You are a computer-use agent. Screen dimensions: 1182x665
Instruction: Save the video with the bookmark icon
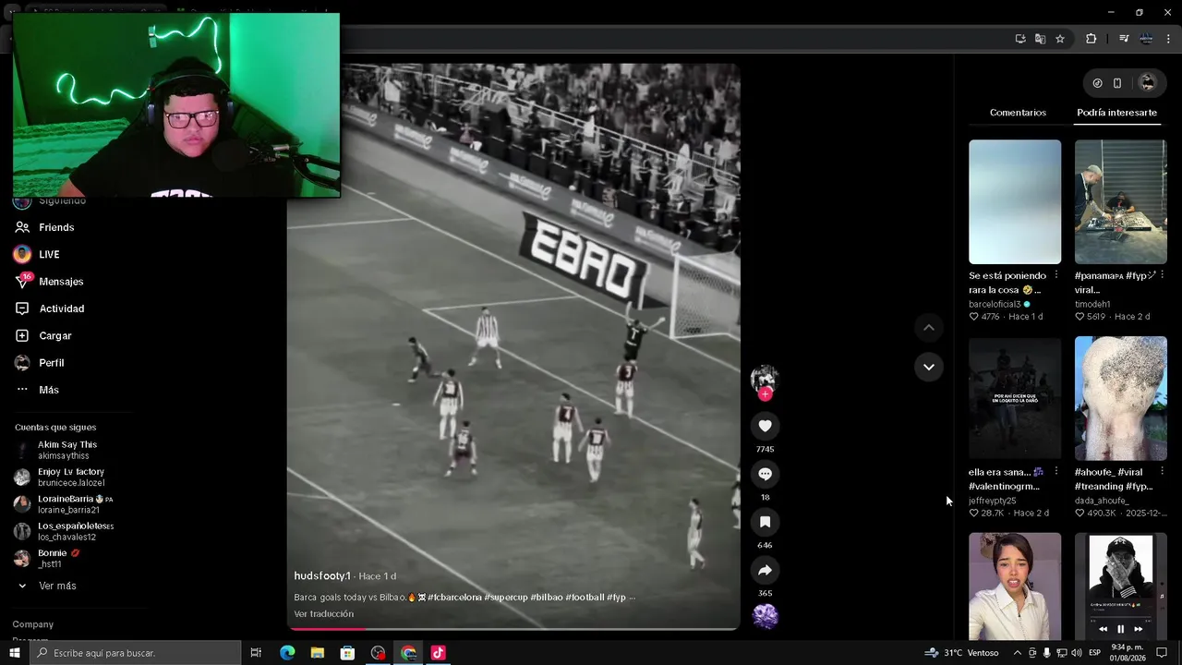765,522
